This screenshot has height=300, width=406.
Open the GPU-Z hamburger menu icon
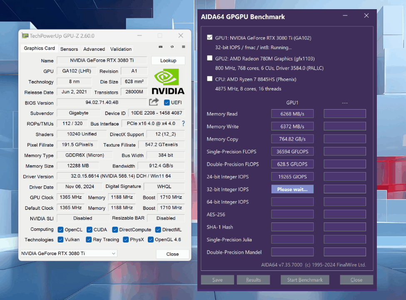[183, 47]
